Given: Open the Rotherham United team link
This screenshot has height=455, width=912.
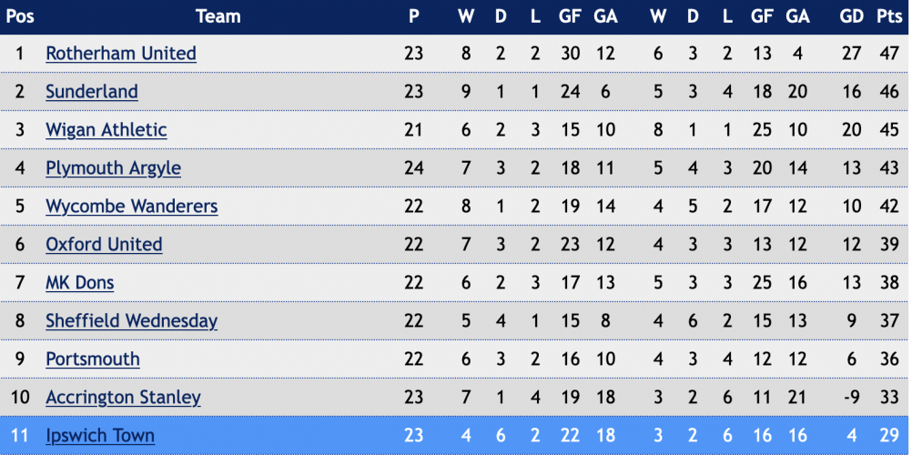Looking at the screenshot, I should [121, 54].
